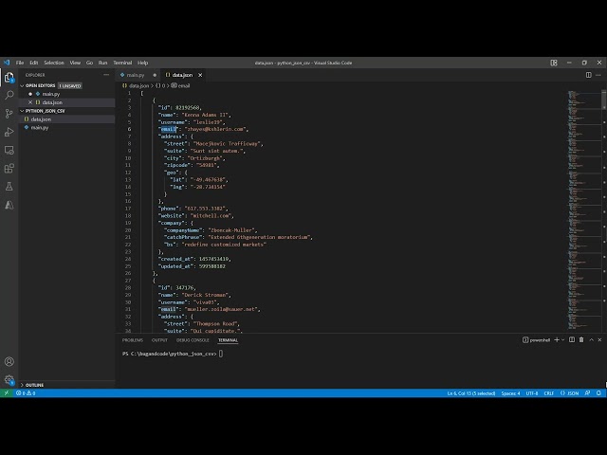Image resolution: width=607 pixels, height=455 pixels.
Task: Switch to the Problems panel tab
Action: (133, 340)
